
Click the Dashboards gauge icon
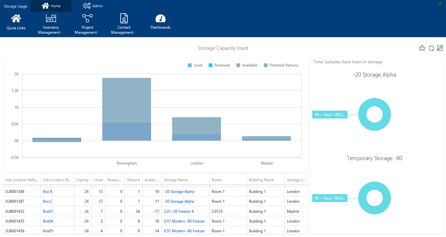160,18
